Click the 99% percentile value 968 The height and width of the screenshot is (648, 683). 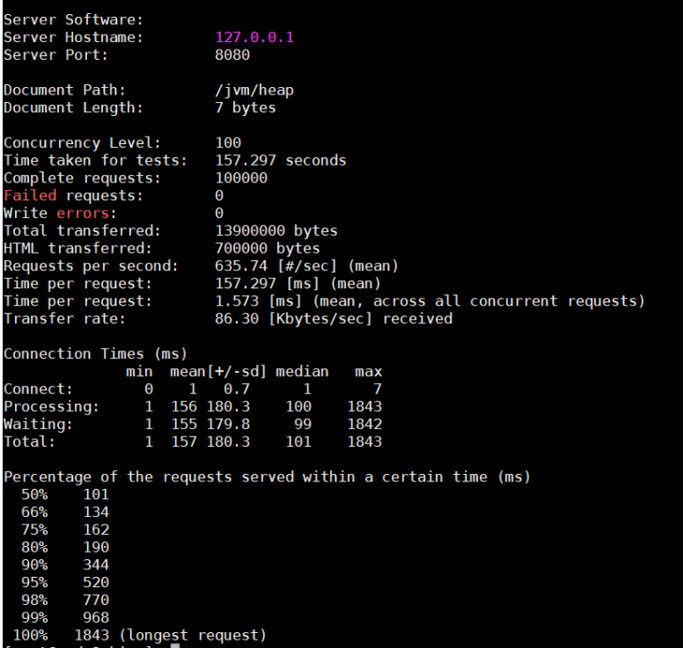[x=97, y=617]
